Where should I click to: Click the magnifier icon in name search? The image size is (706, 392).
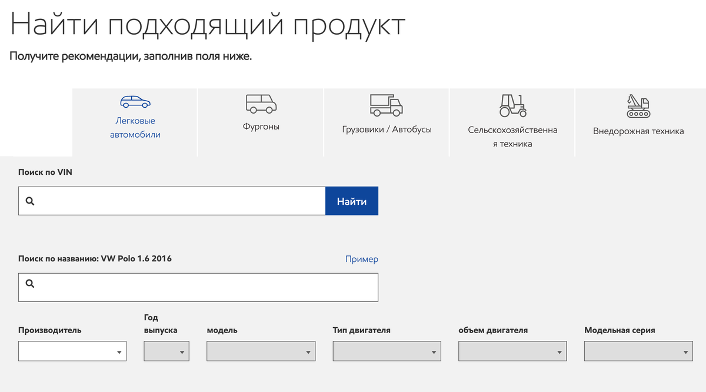[x=31, y=284]
